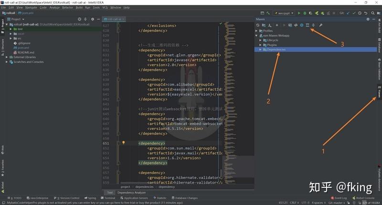The height and width of the screenshot is (205, 382).
Task: Open Project view selector dropdown
Action: pos(16,19)
